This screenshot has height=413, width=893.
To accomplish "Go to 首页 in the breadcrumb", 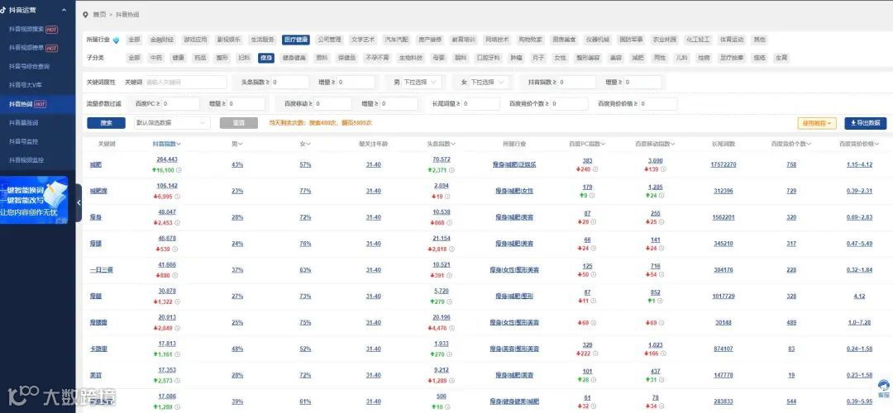I will pos(99,14).
